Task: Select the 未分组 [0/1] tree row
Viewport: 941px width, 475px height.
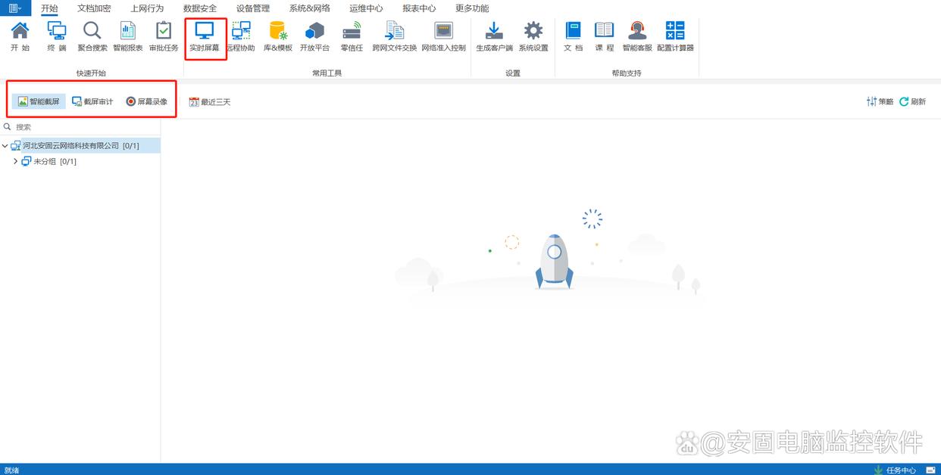Action: click(80, 161)
